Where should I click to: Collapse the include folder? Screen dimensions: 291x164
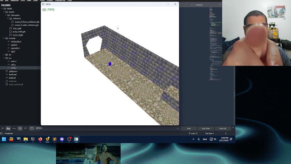tap(4, 38)
